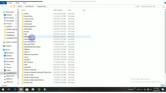
Task: Sort by the Size column header
Action: coord(84,10)
